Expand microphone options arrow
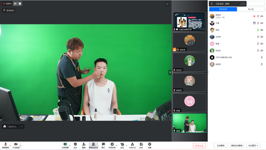The image size is (266, 150). coord(10,145)
